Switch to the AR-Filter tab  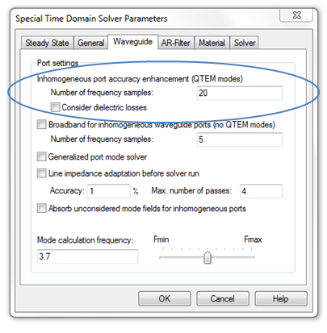[x=176, y=43]
